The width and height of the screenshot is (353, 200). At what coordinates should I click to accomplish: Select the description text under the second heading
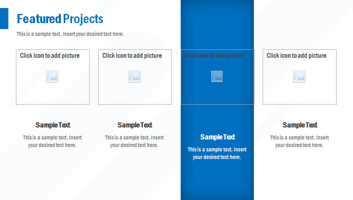pos(135,141)
